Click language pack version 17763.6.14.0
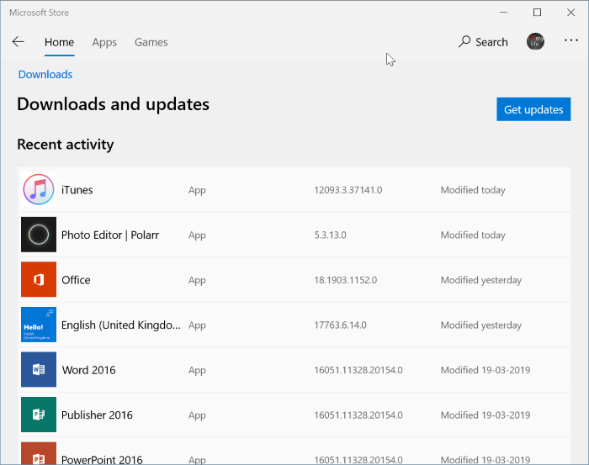The height and width of the screenshot is (465, 589). pyautogui.click(x=340, y=325)
